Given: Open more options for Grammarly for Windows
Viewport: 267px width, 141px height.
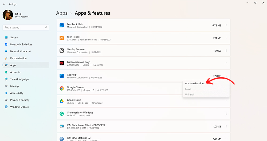Looking at the screenshot, I should click(226, 114).
